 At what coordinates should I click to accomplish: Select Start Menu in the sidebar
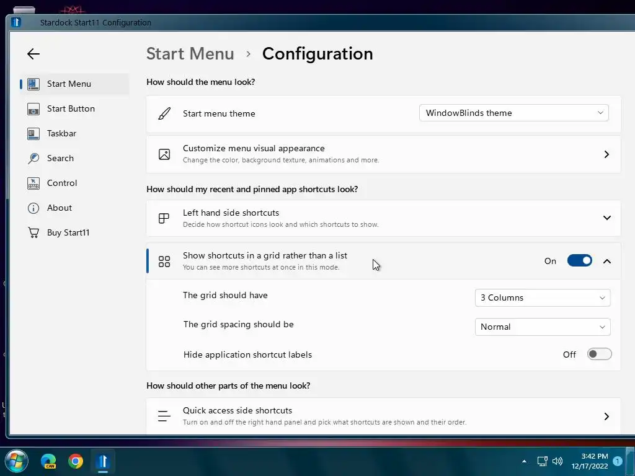pos(74,84)
